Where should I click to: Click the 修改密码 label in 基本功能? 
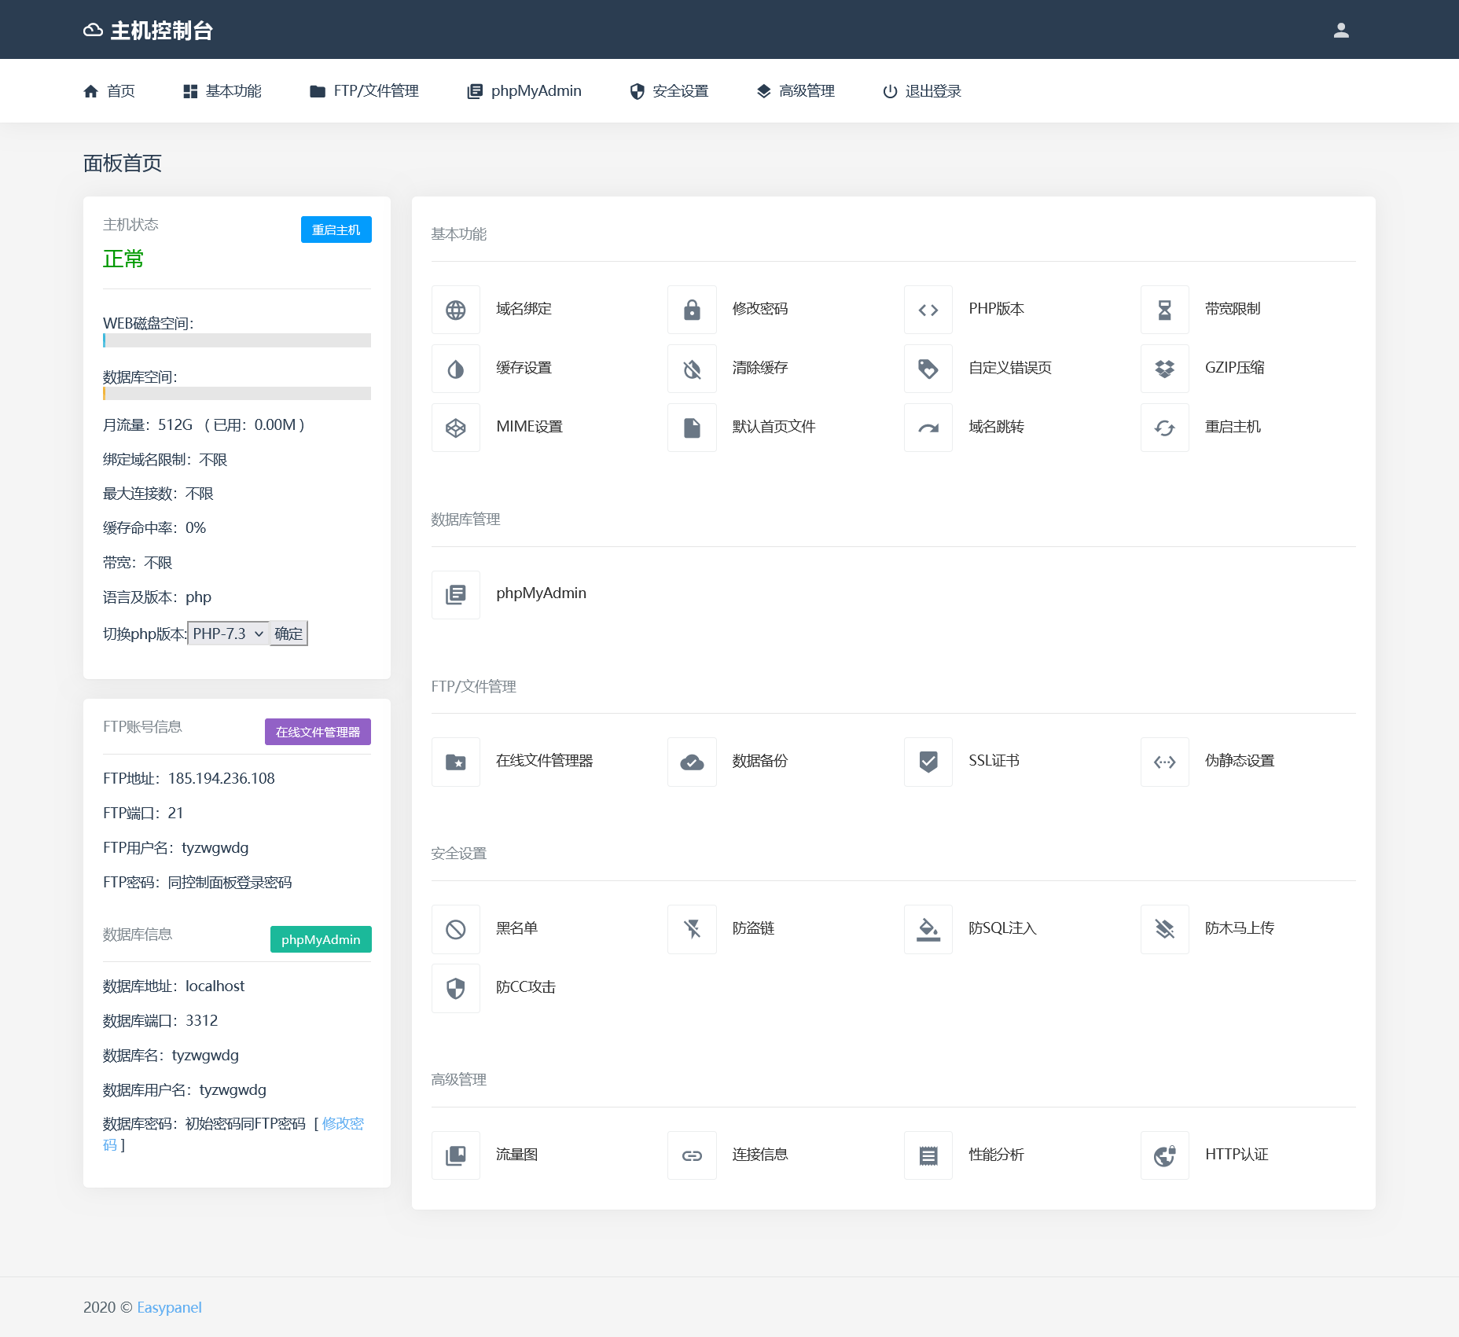point(760,309)
